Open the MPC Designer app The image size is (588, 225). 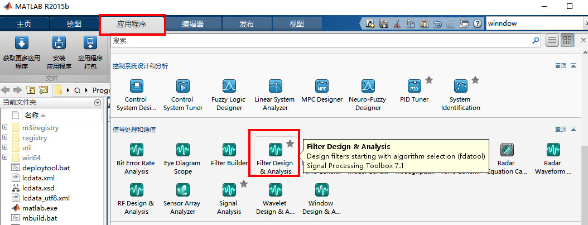(322, 91)
